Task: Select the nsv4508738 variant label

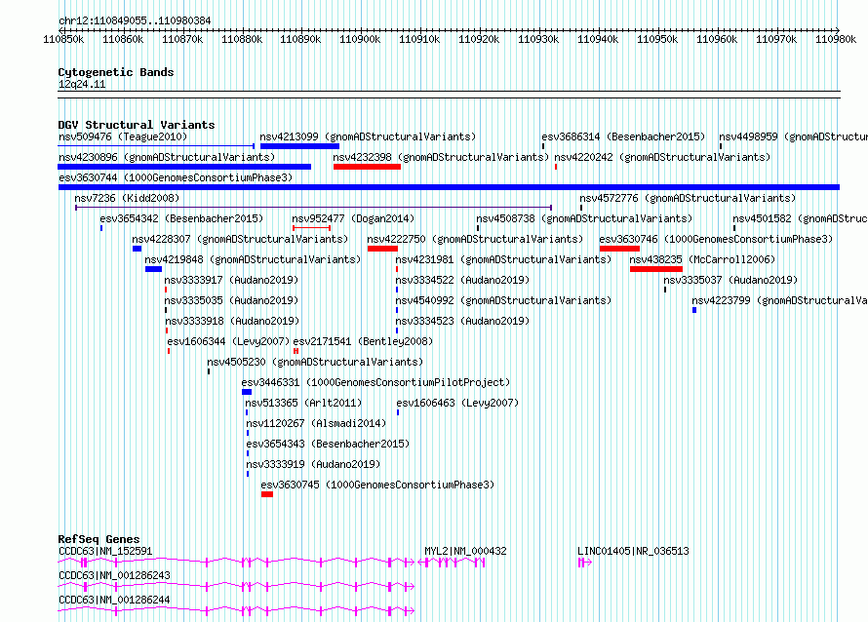Action: pyautogui.click(x=584, y=218)
